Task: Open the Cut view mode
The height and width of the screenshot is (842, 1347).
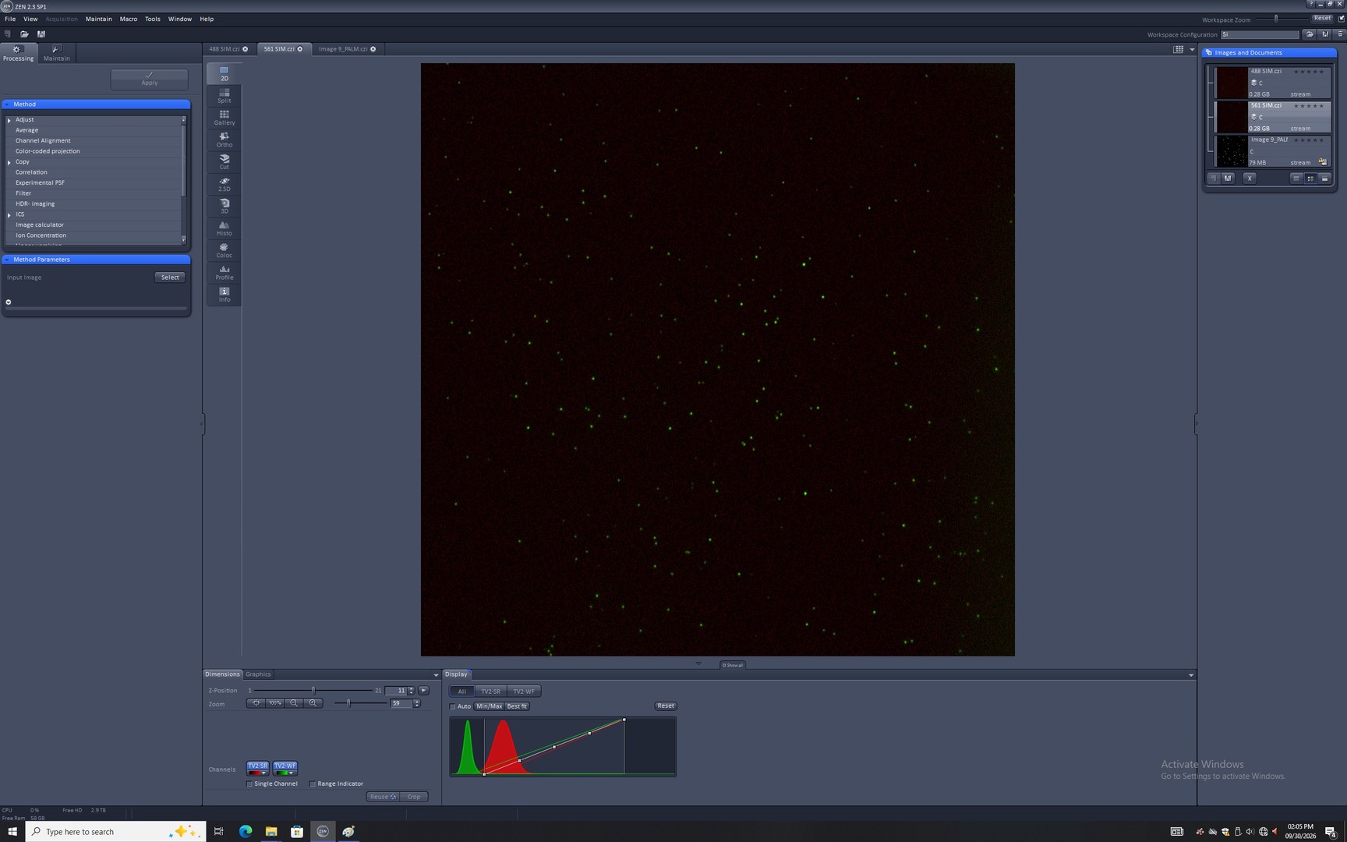Action: coord(224,161)
